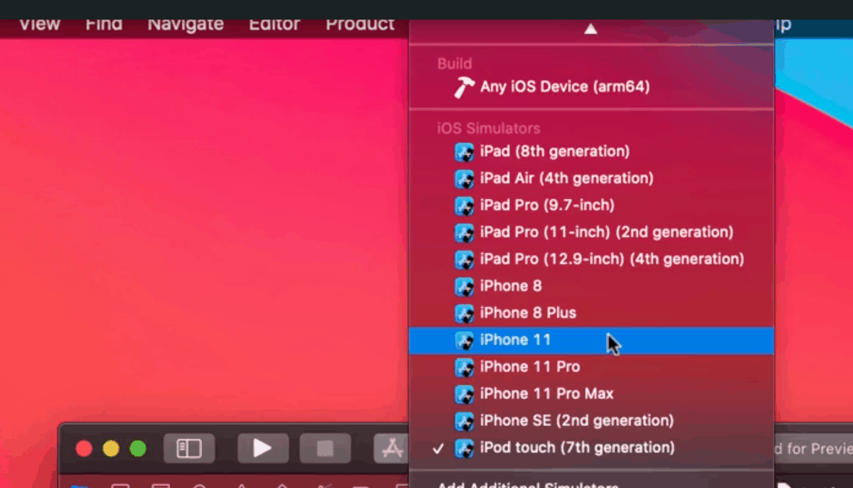853x488 pixels.
Task: Click the iPad (8th generation) simulator icon
Action: coord(464,152)
